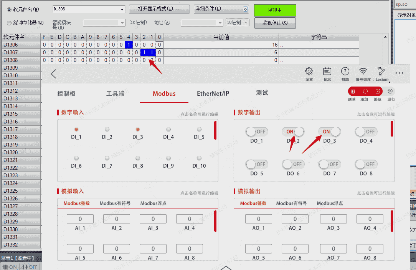Image resolution: width=416 pixels, height=270 pixels.
Task: Click the AO_1 value input field
Action: (x=258, y=219)
